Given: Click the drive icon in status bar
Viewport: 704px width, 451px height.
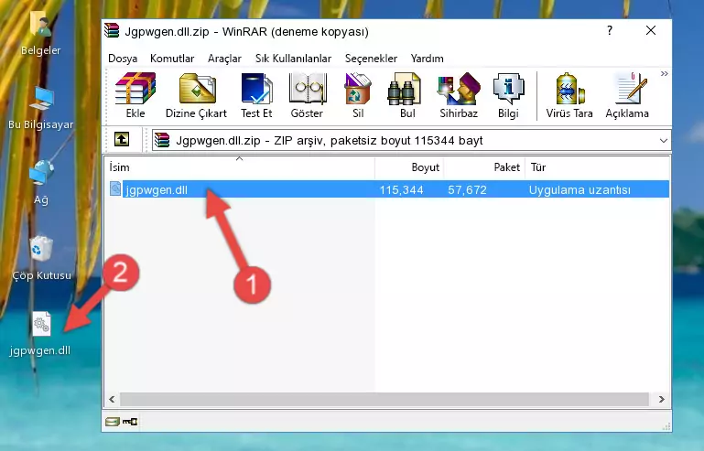Looking at the screenshot, I should point(113,422).
